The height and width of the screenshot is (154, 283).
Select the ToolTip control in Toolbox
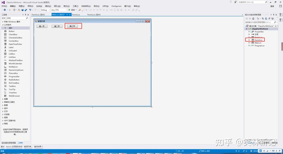[x=15, y=90]
